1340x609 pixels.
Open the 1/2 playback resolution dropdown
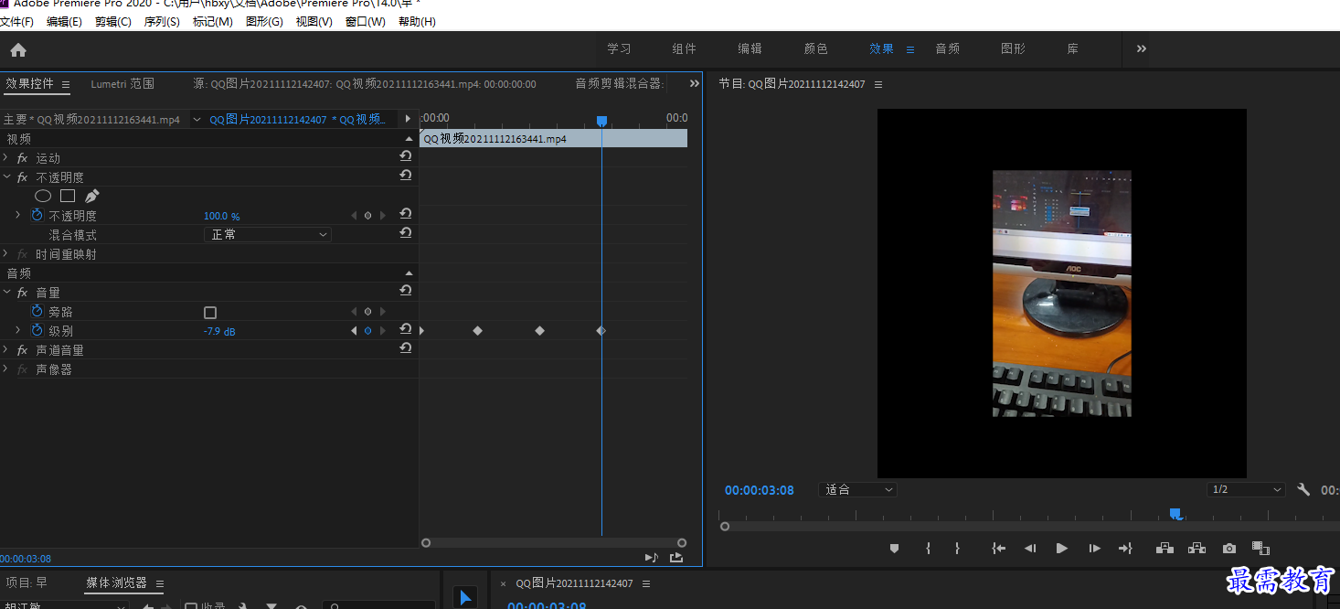click(x=1246, y=490)
